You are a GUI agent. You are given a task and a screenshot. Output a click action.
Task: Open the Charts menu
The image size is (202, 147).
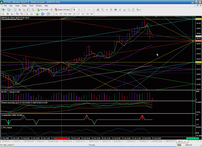click(x=24, y=6)
